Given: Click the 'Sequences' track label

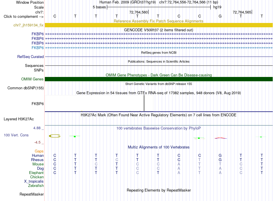Looking at the screenshot, I should tap(34, 65).
